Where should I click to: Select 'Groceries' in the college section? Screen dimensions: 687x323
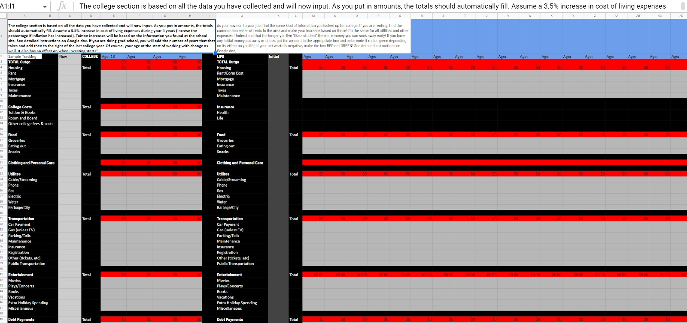[17, 141]
